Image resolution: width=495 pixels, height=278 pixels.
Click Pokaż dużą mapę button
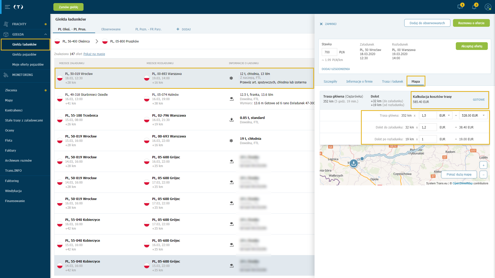459,175
